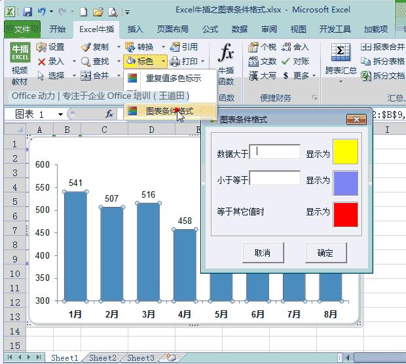The width and height of the screenshot is (406, 364).
Task: Click the 录入 tool with red X
Action: coord(51,62)
